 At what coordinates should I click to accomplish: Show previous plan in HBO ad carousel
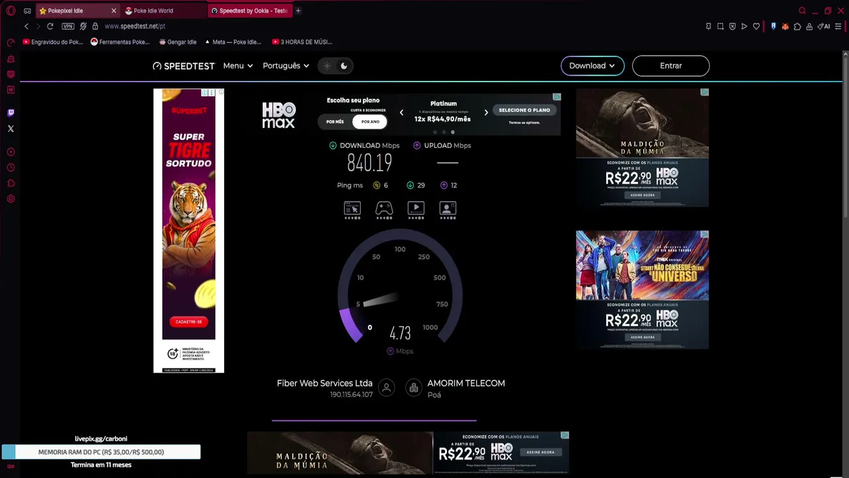tap(401, 113)
